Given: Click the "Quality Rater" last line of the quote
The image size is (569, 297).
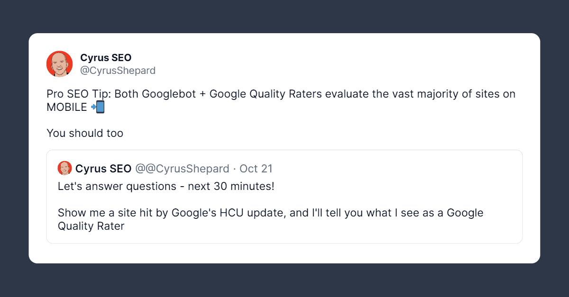Looking at the screenshot, I should (x=91, y=226).
